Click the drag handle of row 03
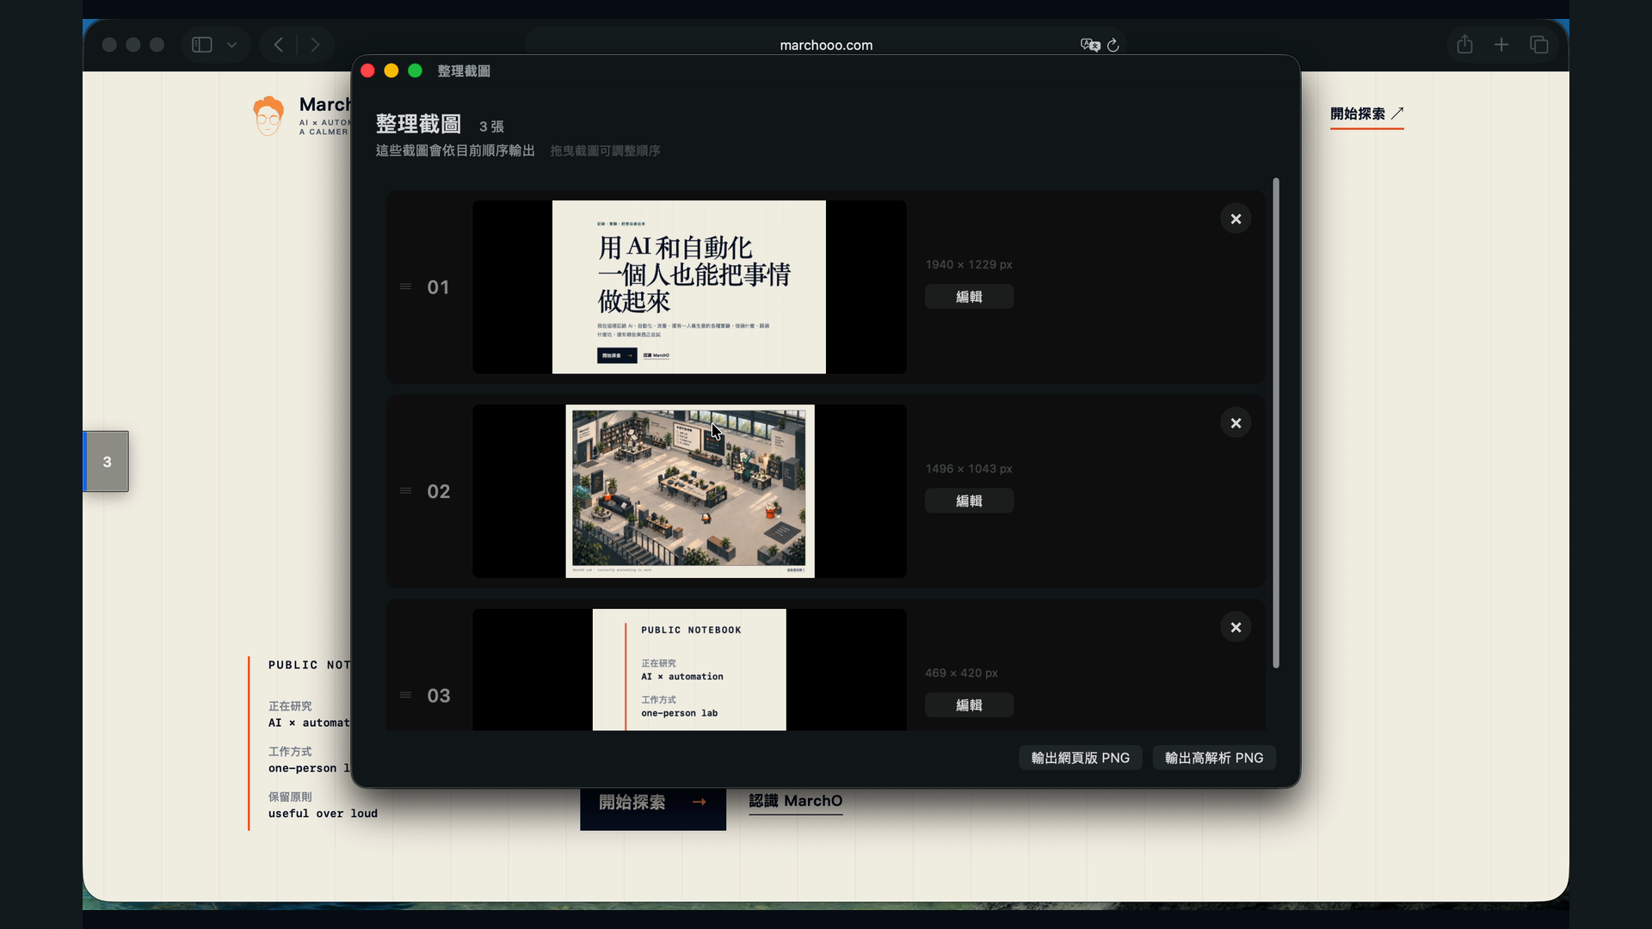 [405, 695]
